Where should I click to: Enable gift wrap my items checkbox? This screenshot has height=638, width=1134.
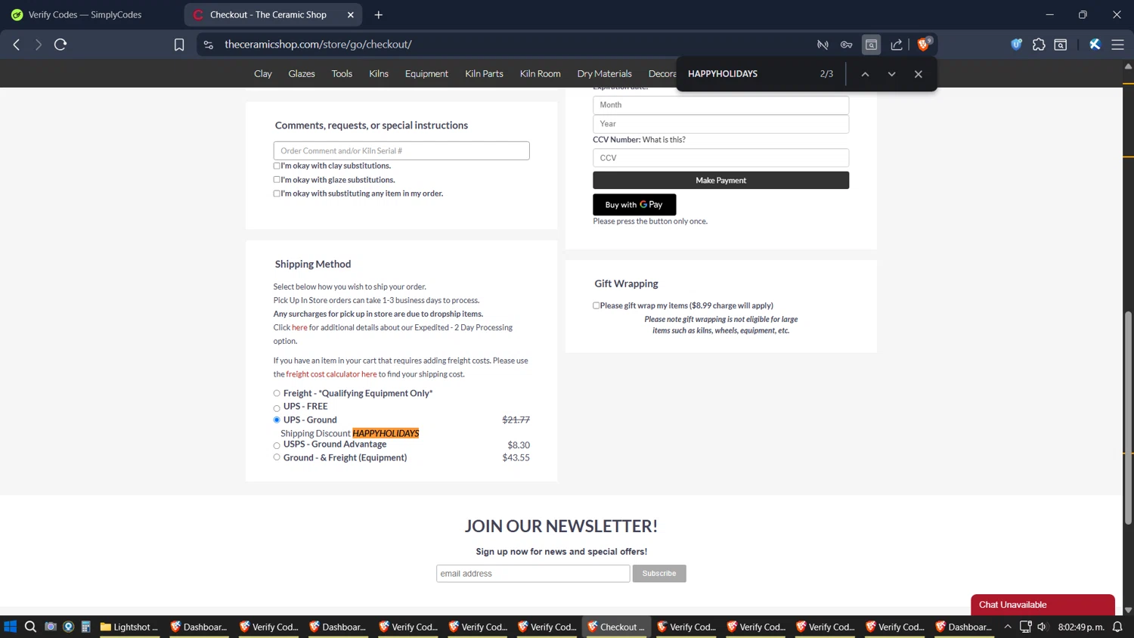[x=596, y=305]
